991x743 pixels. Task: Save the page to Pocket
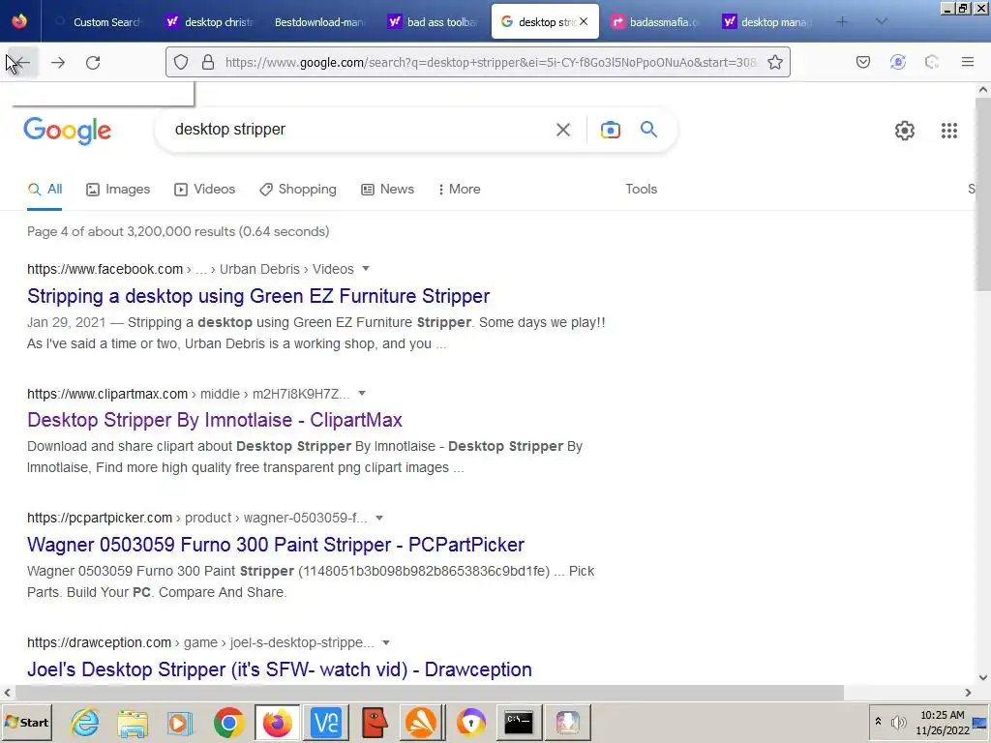862,62
